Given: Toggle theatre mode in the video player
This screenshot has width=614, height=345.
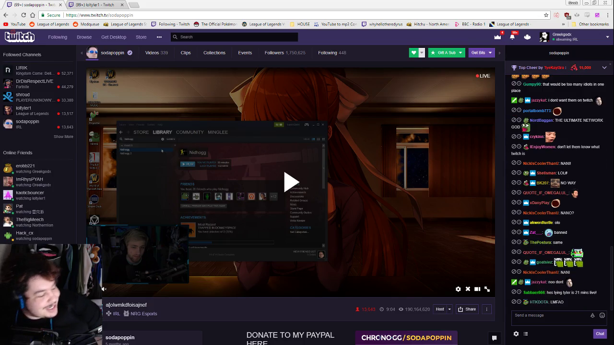Looking at the screenshot, I should (x=477, y=289).
